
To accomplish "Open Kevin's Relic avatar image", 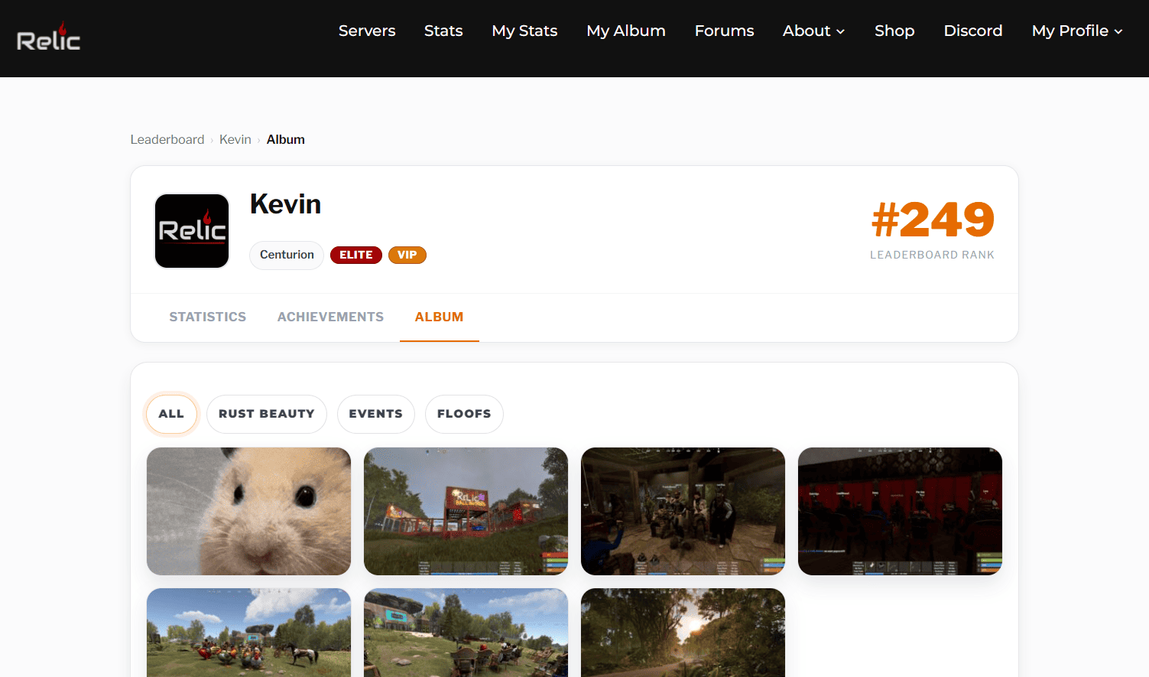I will coord(192,231).
